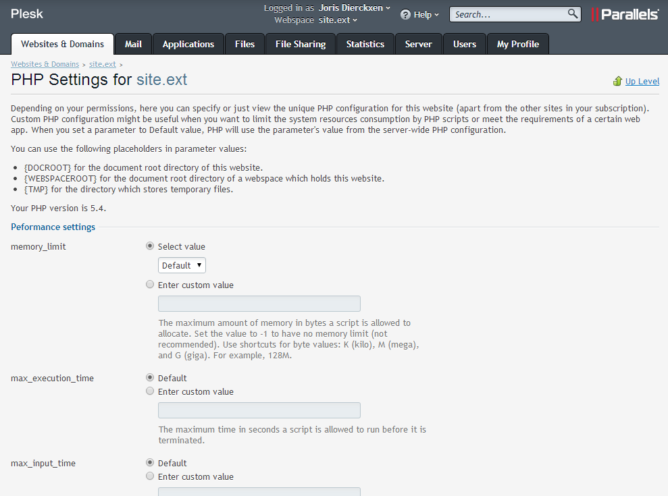The width and height of the screenshot is (668, 496).
Task: Click 'Your PHP version is 5.4.' text
Action: [58, 209]
